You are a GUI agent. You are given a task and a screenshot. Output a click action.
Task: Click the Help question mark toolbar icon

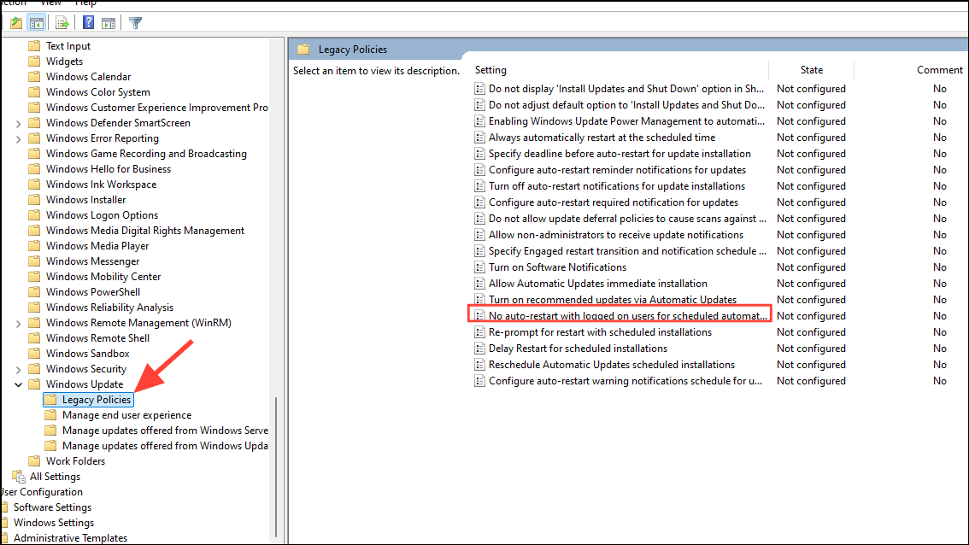coord(88,22)
